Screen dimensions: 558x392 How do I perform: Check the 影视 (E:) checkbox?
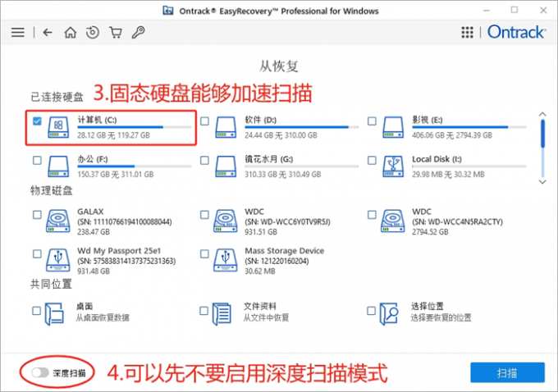(372, 121)
